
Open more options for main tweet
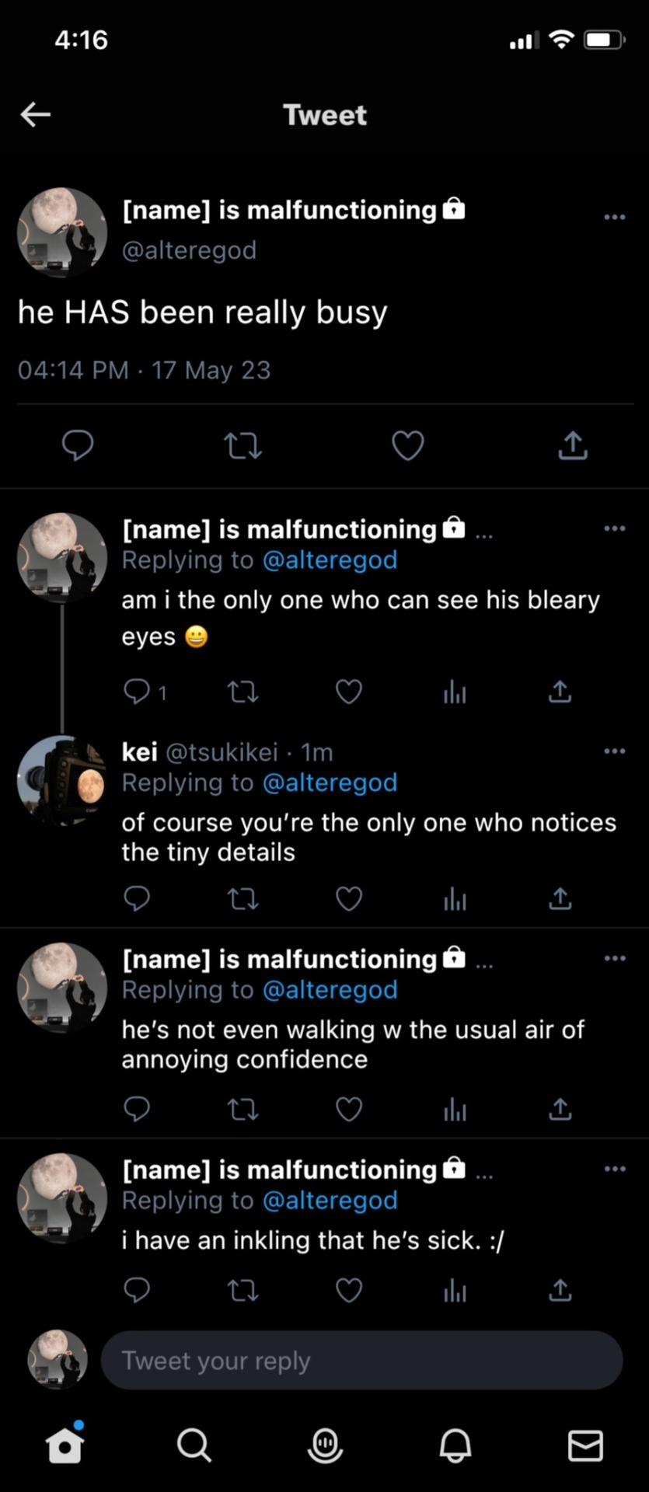(614, 217)
